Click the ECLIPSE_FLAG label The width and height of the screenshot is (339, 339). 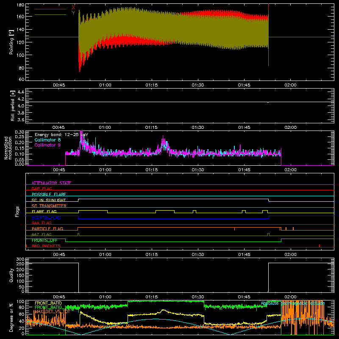46,217
